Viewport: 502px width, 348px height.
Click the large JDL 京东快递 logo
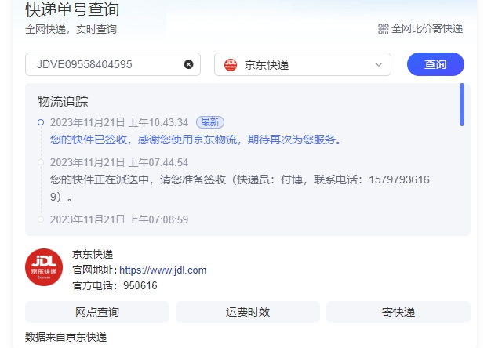coord(44,267)
